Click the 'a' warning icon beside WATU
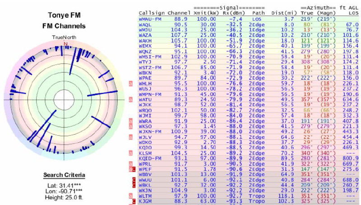This screenshot has width=361, height=205. [x=130, y=99]
